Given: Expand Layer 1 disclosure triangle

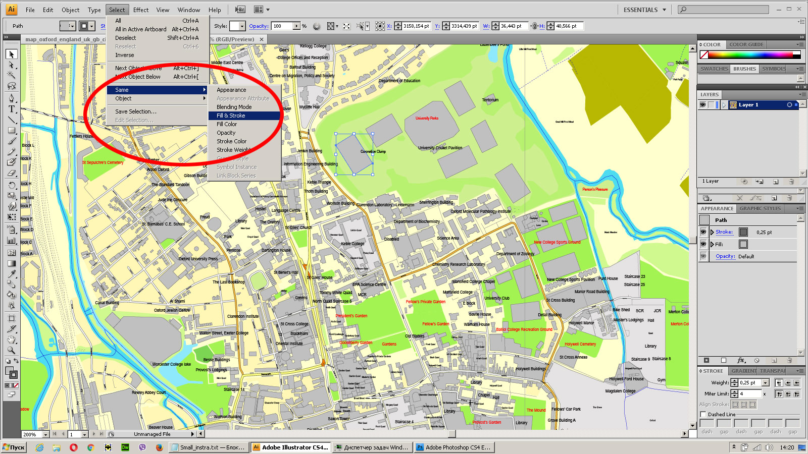Looking at the screenshot, I should [x=724, y=105].
